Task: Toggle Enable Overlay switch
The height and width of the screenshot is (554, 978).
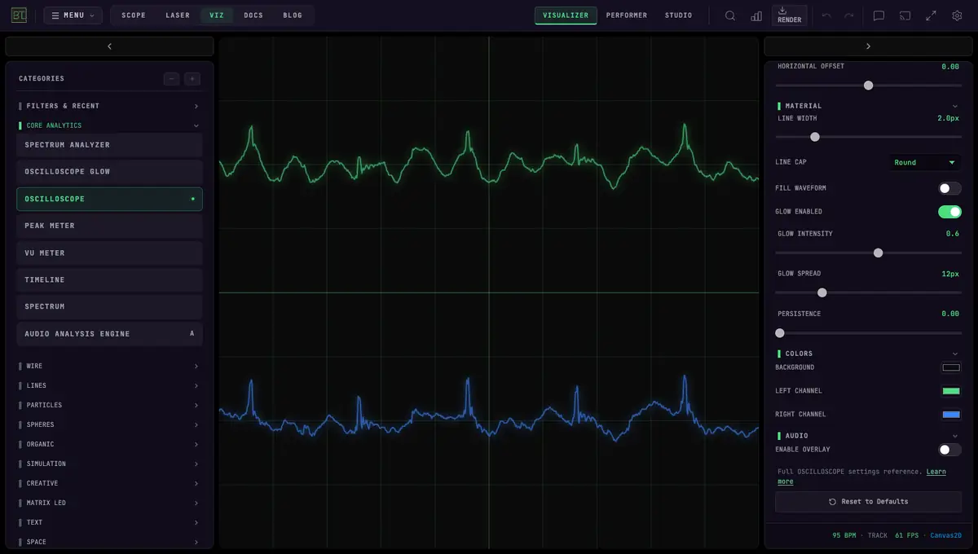Action: click(x=949, y=450)
